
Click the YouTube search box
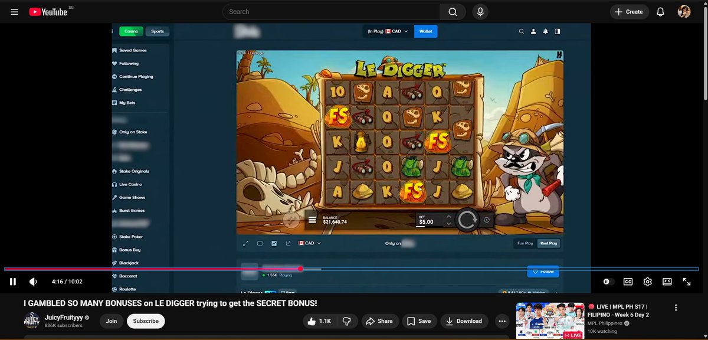331,12
